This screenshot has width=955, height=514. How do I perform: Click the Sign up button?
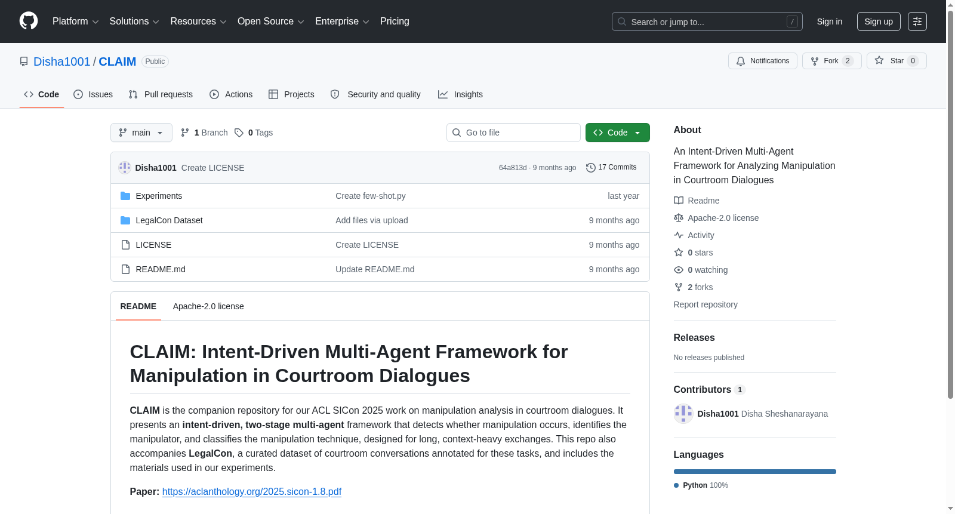[x=879, y=21]
